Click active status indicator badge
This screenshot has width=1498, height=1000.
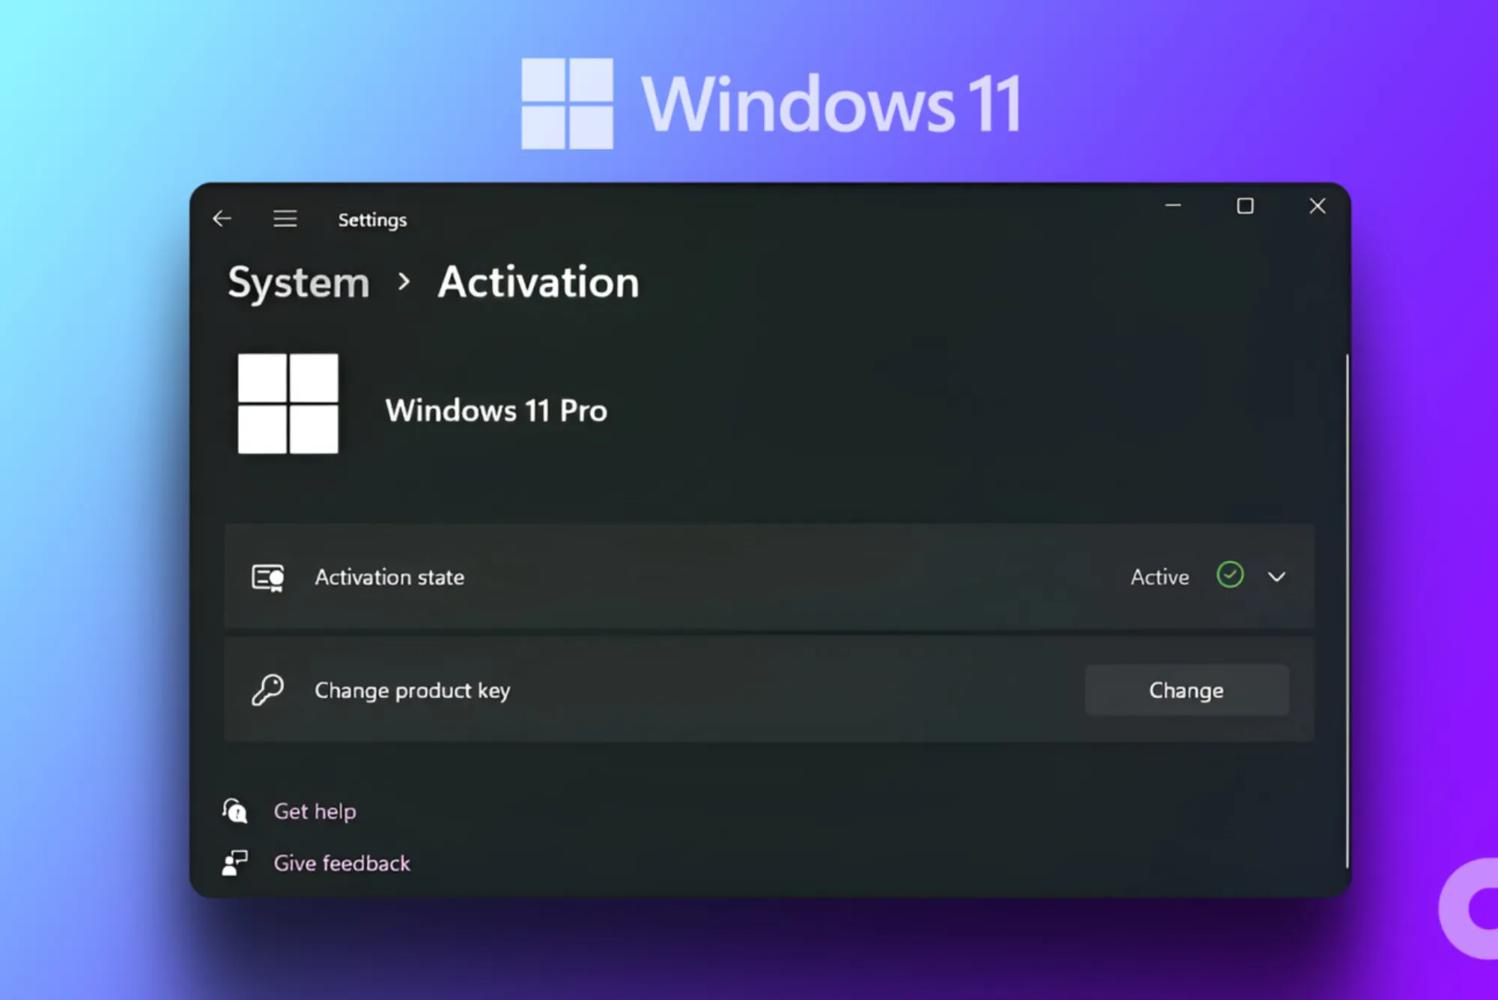coord(1228,577)
